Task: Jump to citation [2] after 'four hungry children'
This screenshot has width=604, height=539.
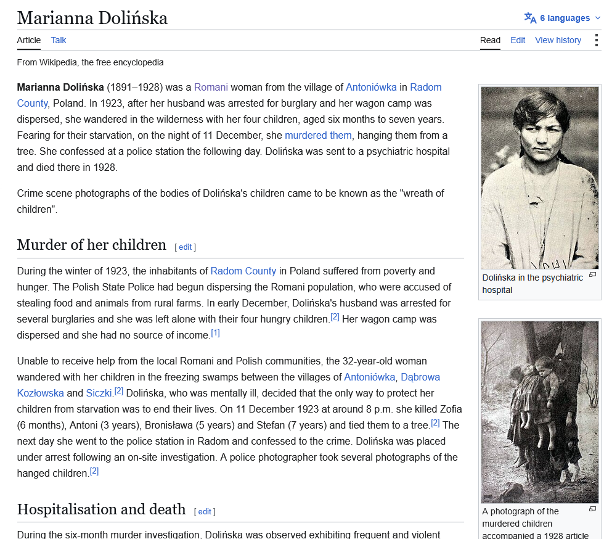Action: pos(335,318)
